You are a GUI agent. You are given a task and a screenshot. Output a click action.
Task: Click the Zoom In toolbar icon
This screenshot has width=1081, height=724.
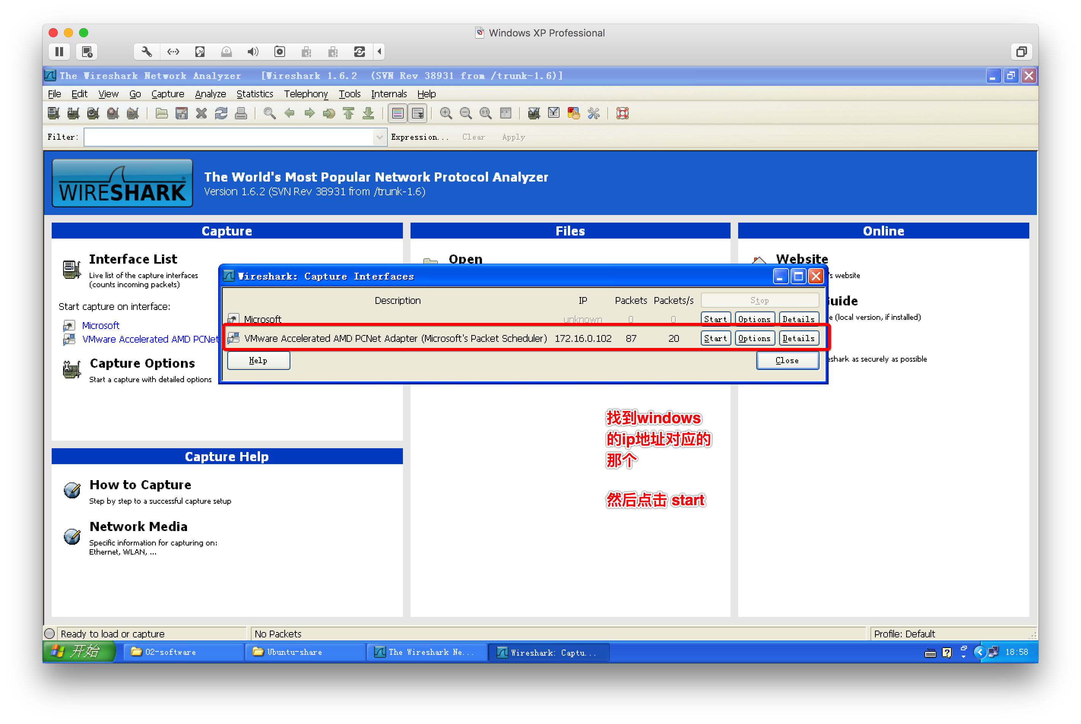point(446,113)
